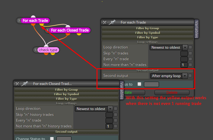Tick checkbox beside Skip "n" history trades
The width and height of the screenshot is (213, 140).
[116, 115]
